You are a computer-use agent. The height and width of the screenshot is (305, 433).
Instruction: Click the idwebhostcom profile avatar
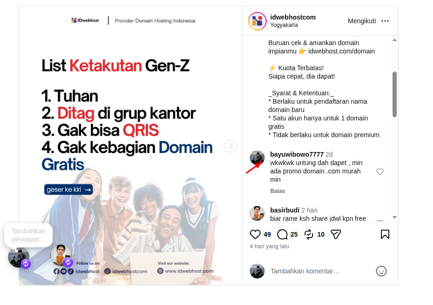pos(257,21)
